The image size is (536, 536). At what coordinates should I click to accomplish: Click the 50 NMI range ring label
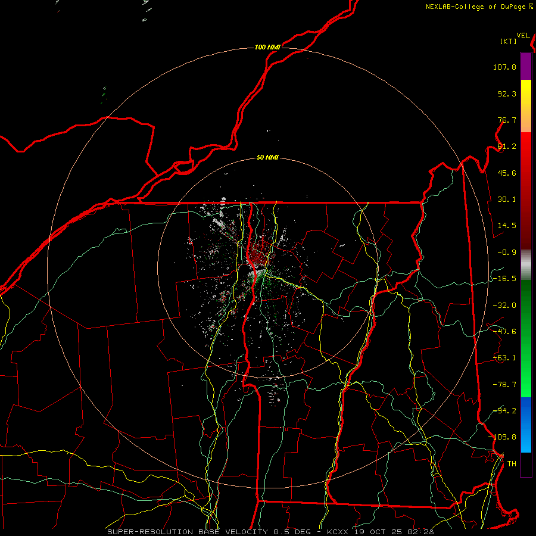[x=267, y=157]
